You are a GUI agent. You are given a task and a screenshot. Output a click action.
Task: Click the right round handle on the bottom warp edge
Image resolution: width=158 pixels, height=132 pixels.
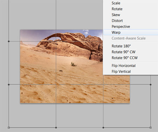click(x=103, y=127)
